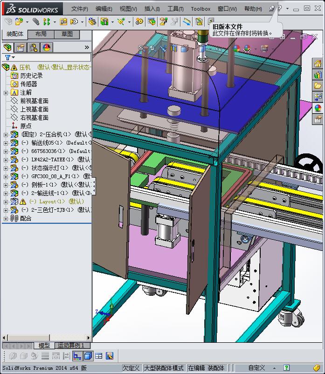Open the 窗口(W) menu

pos(227,9)
